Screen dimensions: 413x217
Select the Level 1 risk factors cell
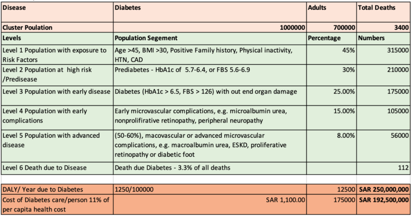pyautogui.click(x=57, y=55)
